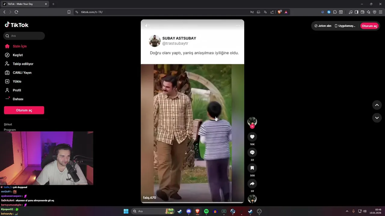The image size is (385, 216).
Task: Toggle the browser sidebar panel
Action: 356,12
